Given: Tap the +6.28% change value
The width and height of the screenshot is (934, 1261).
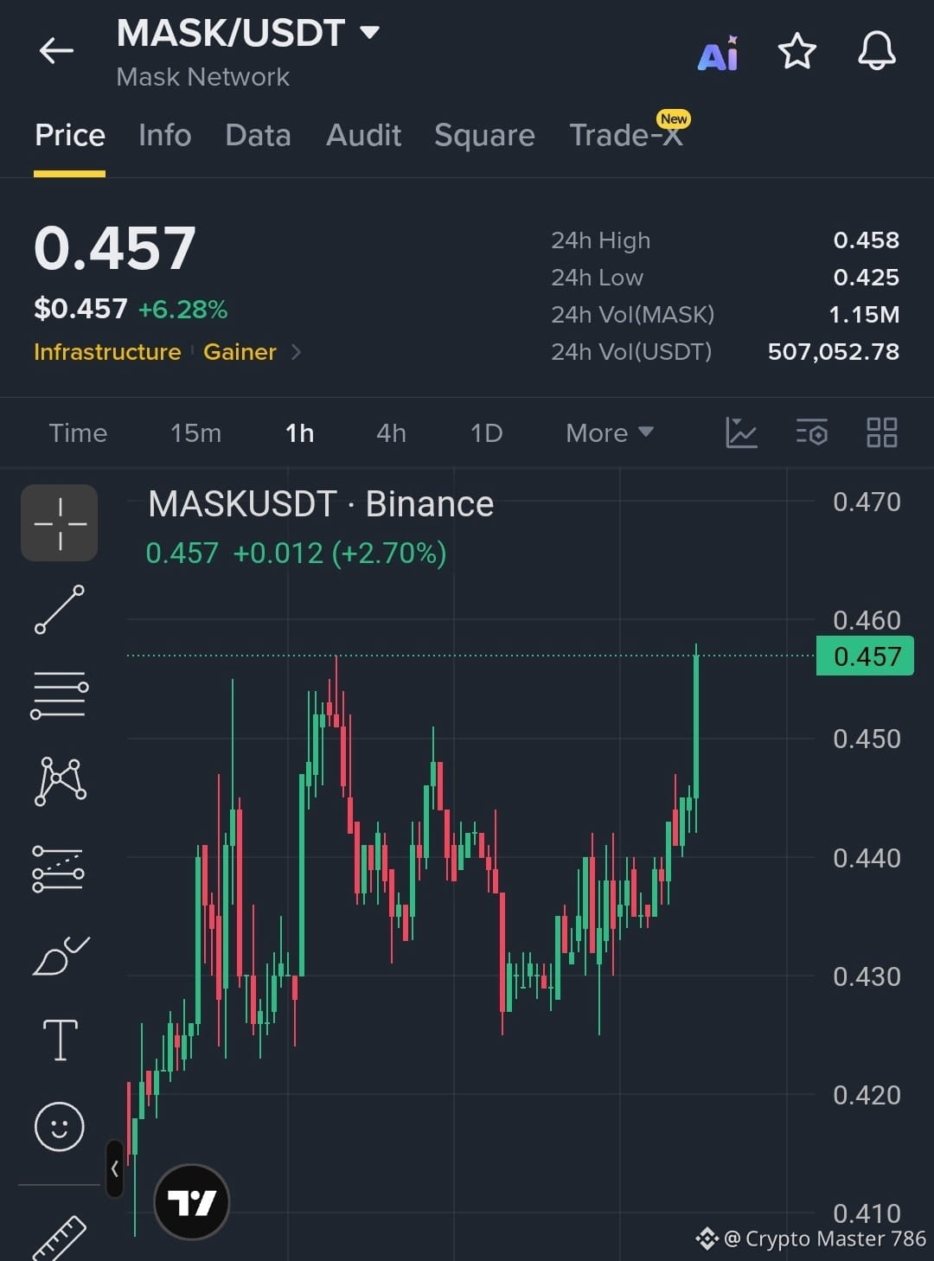Looking at the screenshot, I should click(182, 310).
